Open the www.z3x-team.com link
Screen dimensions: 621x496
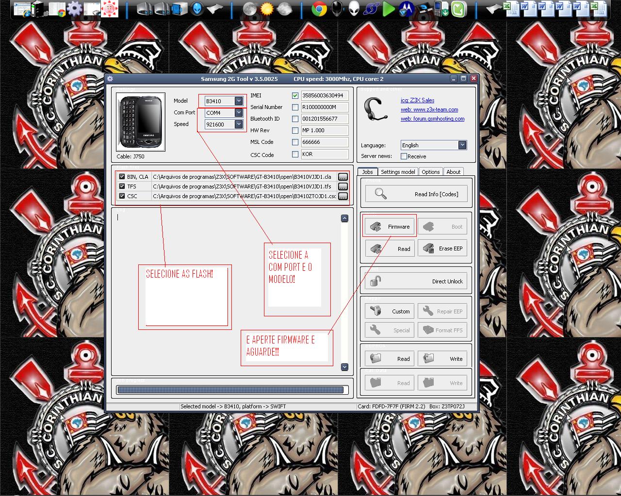coord(429,109)
